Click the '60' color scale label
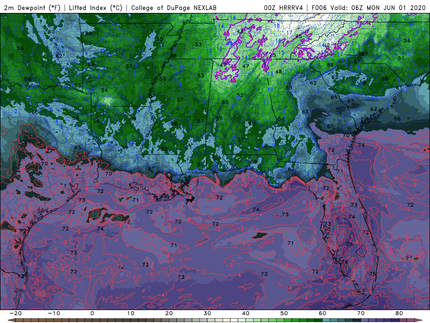This screenshot has height=323, width=430. point(322,313)
